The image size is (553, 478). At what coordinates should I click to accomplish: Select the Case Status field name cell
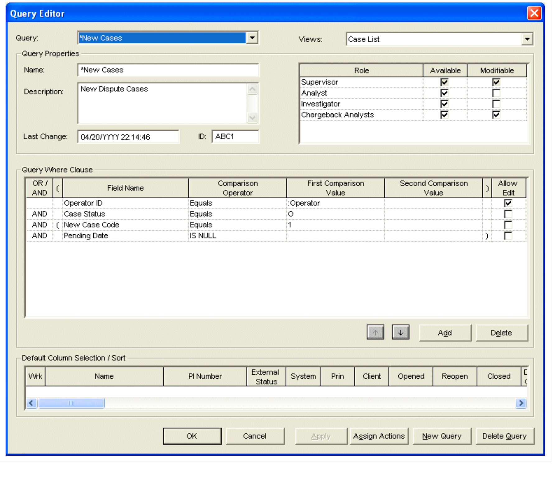coord(125,214)
